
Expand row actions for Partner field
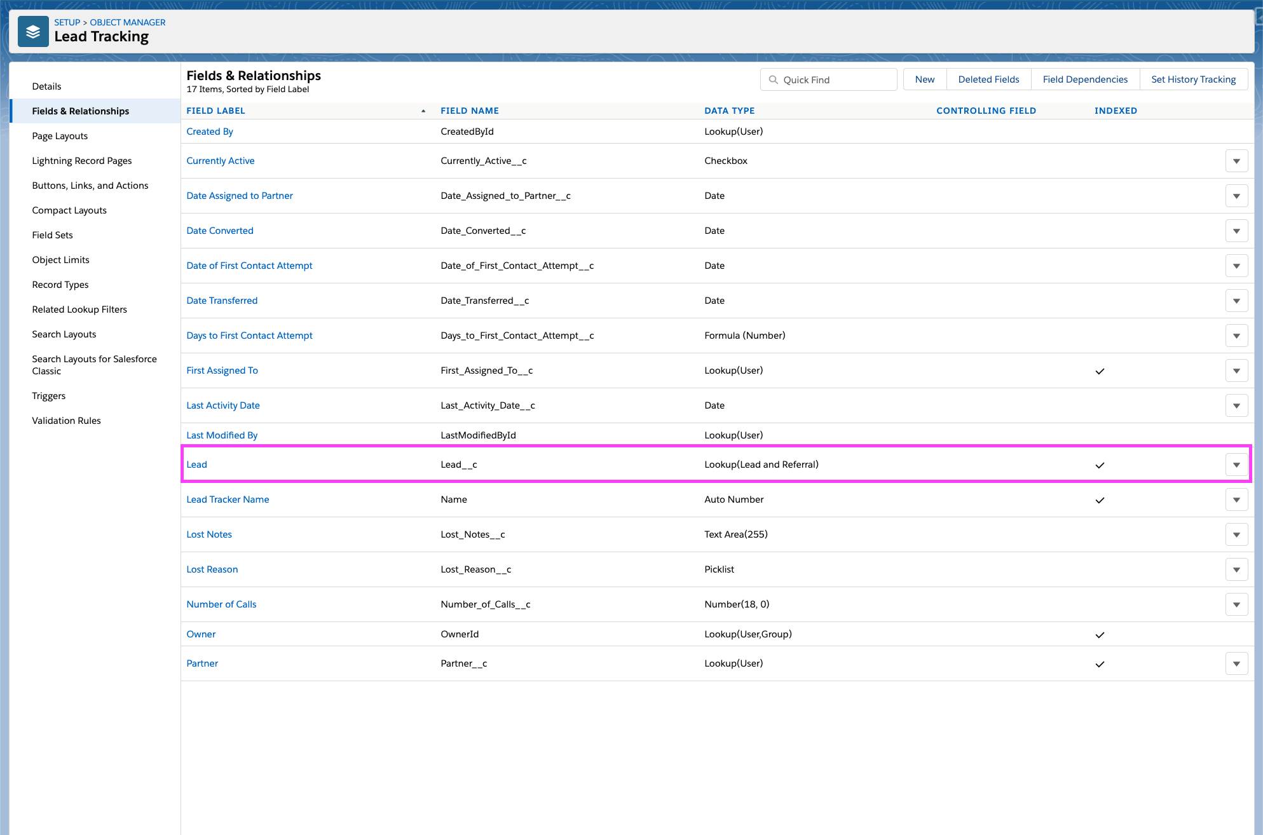pyautogui.click(x=1236, y=664)
